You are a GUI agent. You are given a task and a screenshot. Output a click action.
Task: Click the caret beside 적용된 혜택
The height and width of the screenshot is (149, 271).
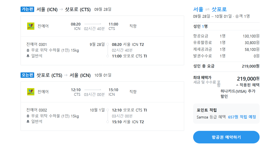click(237, 85)
